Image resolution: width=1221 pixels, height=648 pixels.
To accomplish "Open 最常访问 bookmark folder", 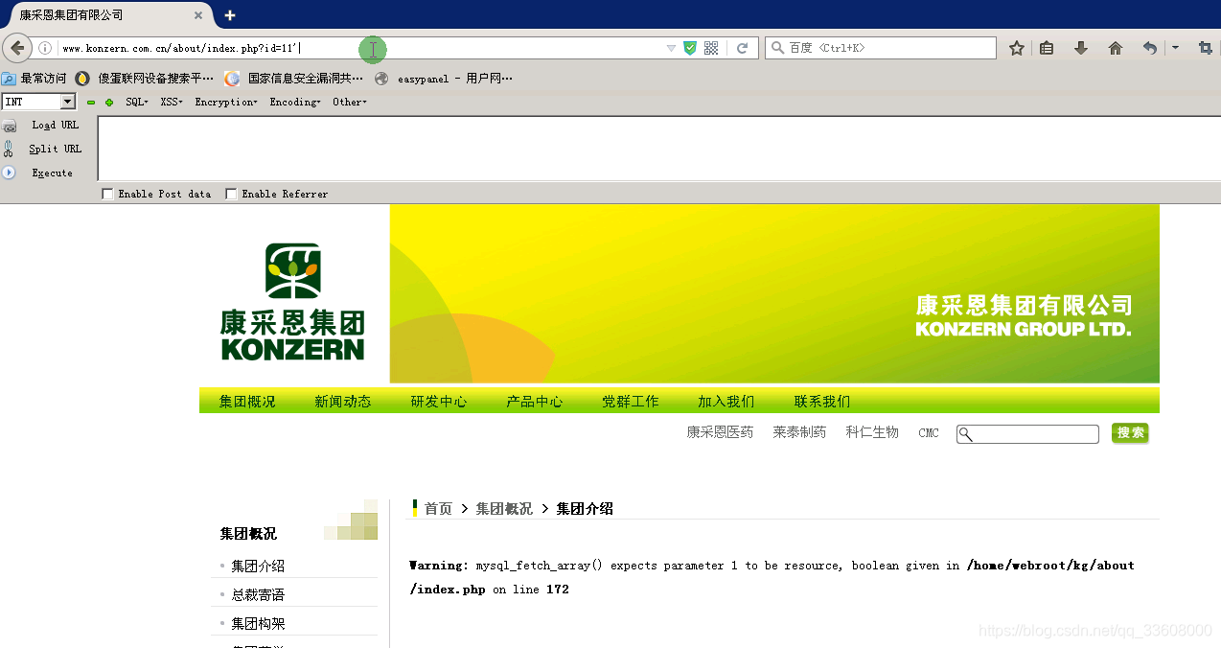I will (35, 79).
